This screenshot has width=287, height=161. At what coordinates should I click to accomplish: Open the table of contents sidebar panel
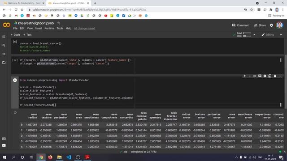(x=4, y=37)
